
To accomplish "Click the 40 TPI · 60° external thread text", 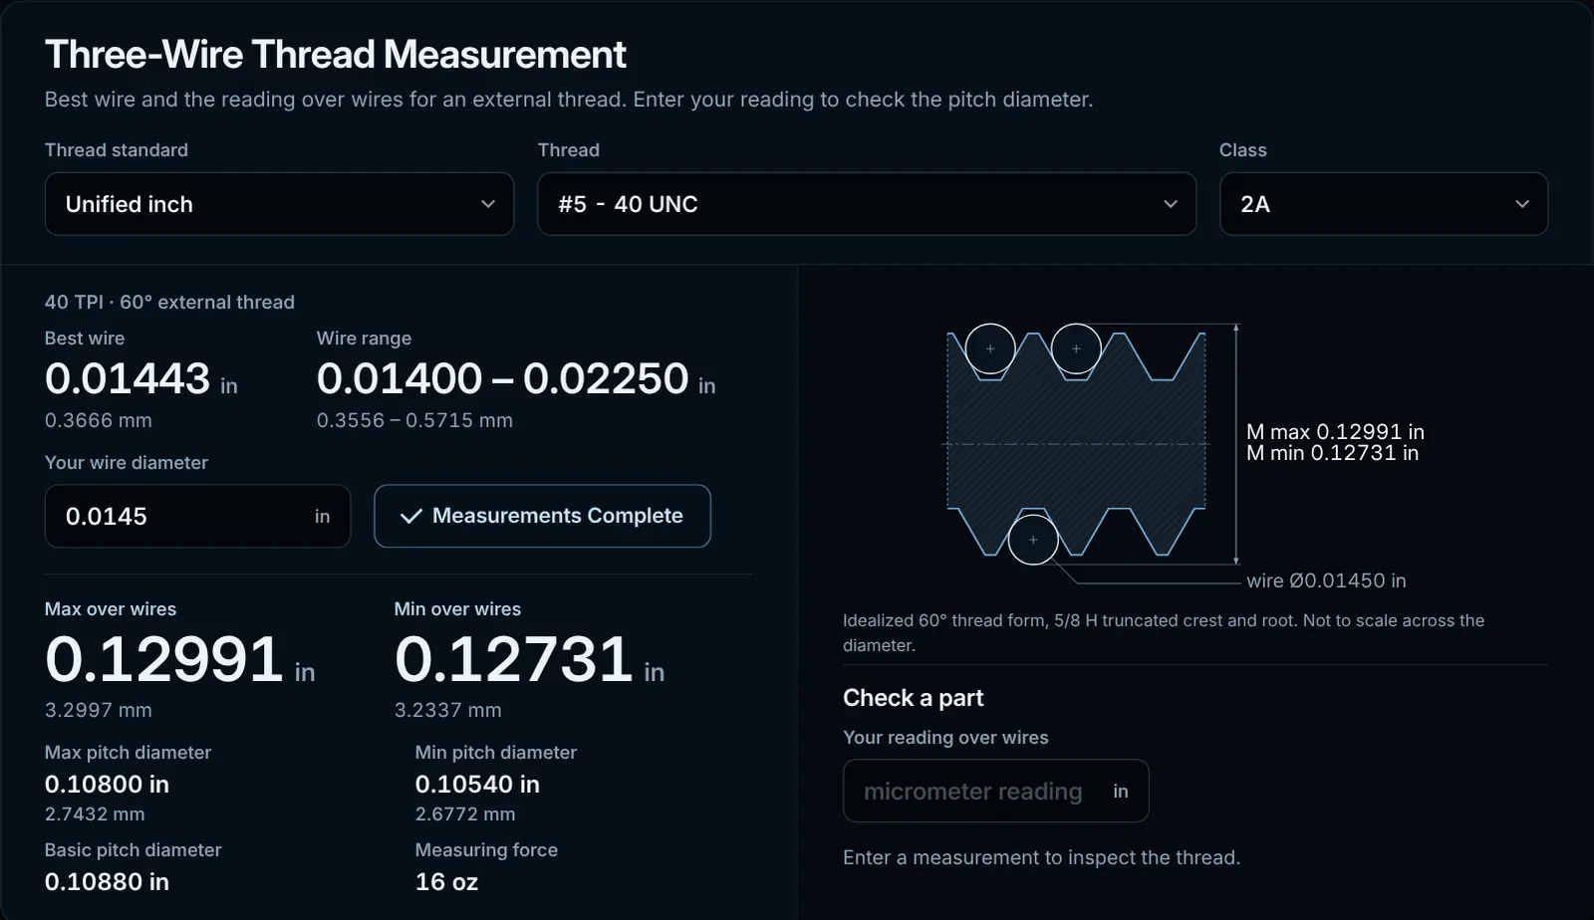I will (x=169, y=302).
